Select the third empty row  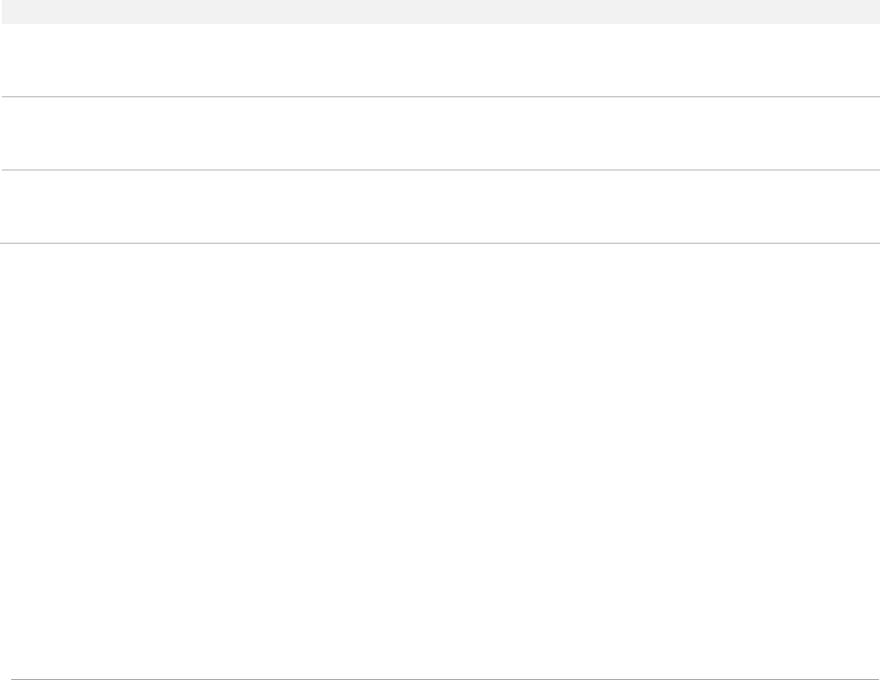(x=440, y=207)
